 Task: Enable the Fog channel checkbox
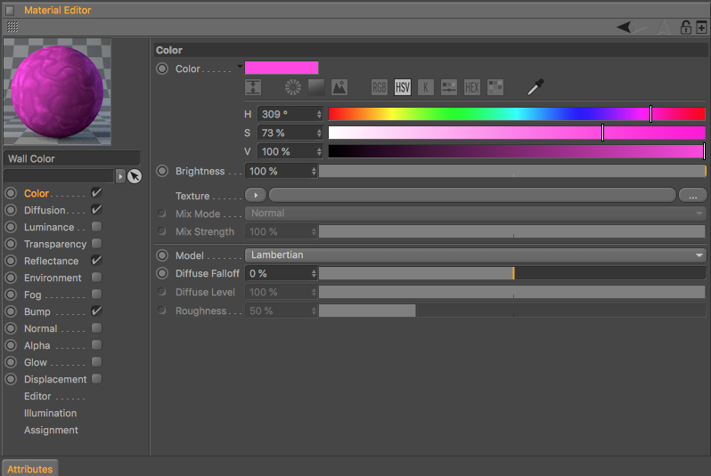click(96, 294)
